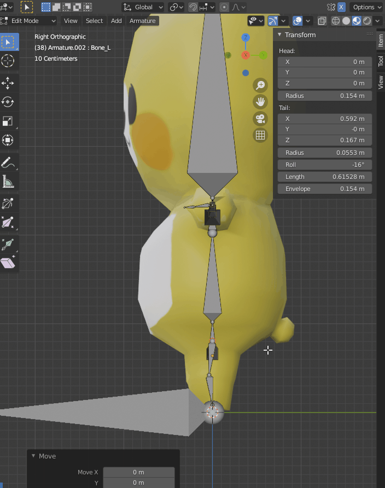Set selection mode to new set
This screenshot has height=488, width=385.
tap(46, 7)
